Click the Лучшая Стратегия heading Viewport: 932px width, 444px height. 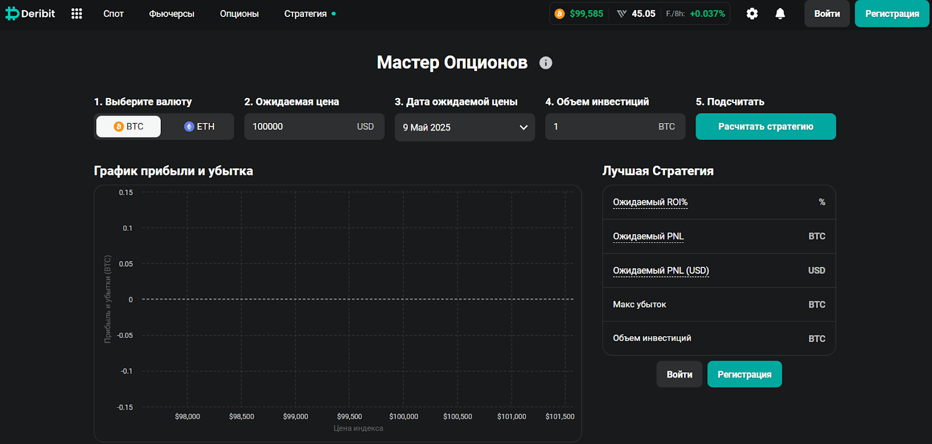click(x=658, y=171)
